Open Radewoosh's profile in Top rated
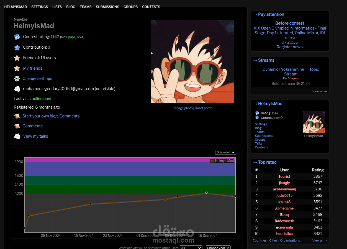 click(284, 221)
